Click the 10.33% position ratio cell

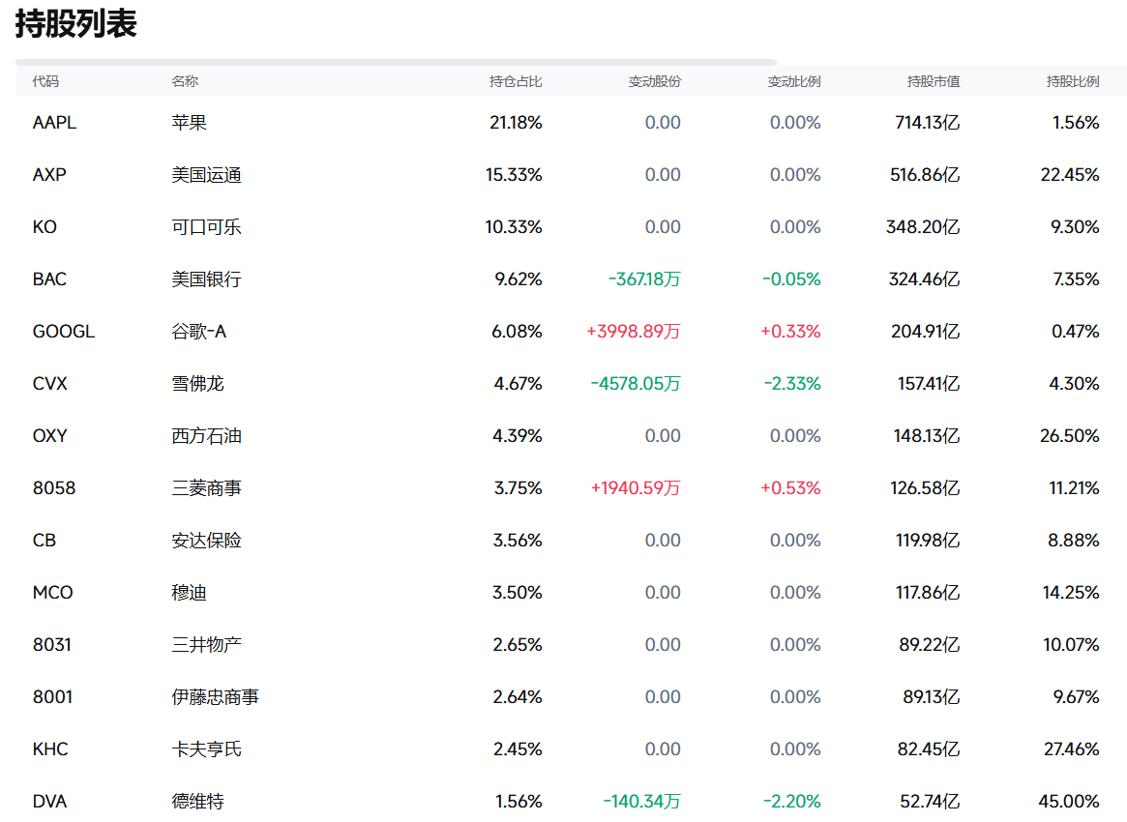tap(514, 227)
